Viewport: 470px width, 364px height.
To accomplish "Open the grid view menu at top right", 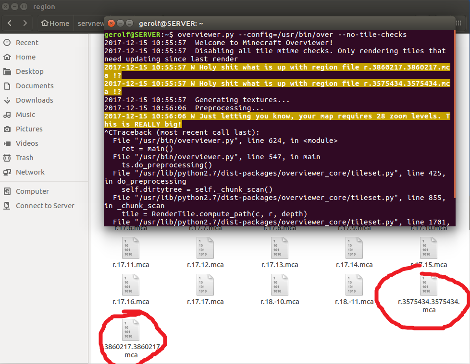I will (x=458, y=23).
